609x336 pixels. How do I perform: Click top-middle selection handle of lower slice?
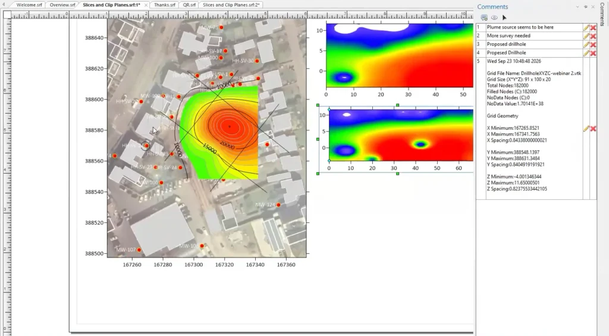pyautogui.click(x=397, y=105)
